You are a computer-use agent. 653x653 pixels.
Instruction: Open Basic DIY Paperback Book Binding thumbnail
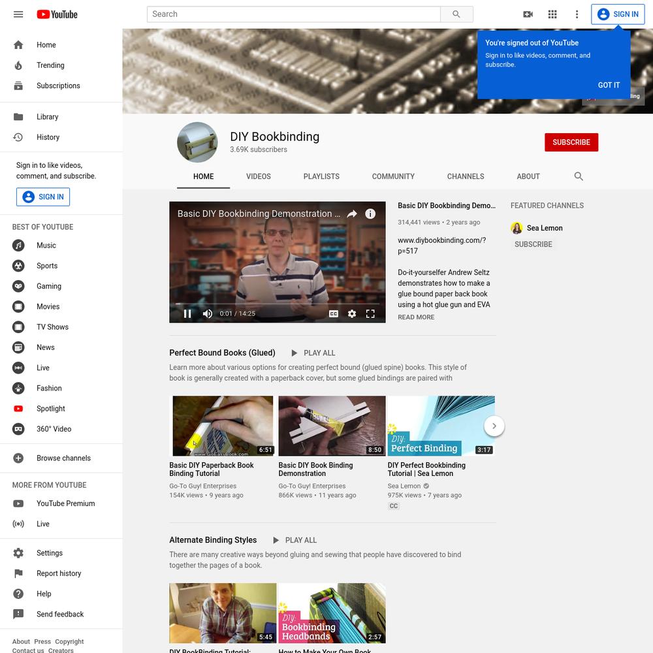click(x=223, y=426)
